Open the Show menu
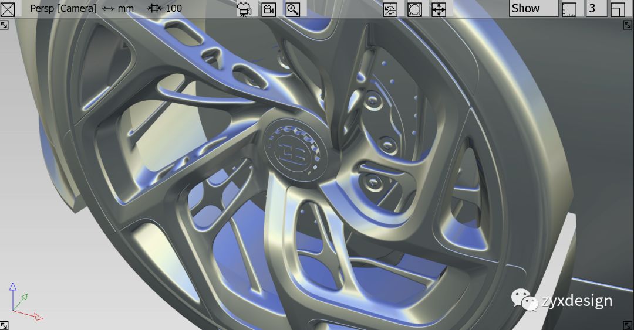The width and height of the screenshot is (634, 330). point(534,8)
